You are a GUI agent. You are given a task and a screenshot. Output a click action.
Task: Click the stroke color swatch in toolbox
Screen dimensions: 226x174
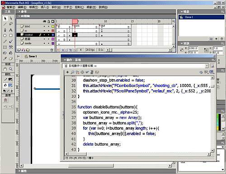10,79
